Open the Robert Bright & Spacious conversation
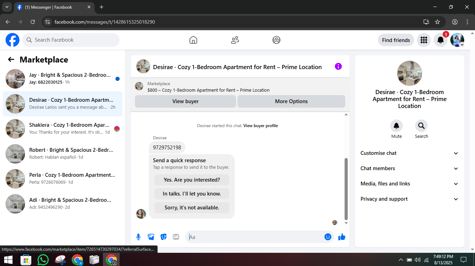 (63, 154)
